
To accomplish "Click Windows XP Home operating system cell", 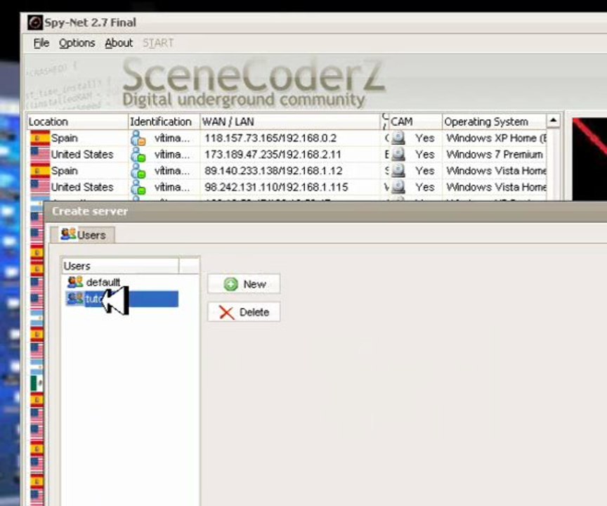I will click(x=496, y=138).
